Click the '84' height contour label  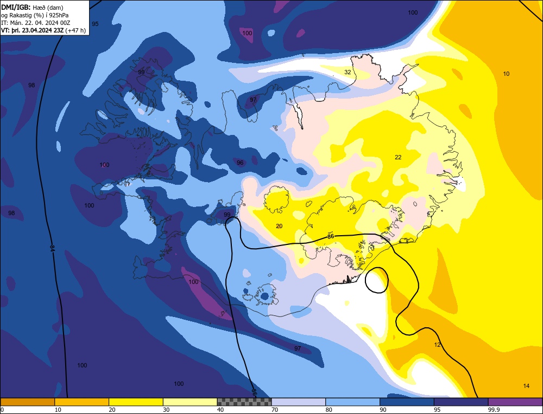click(x=52, y=249)
